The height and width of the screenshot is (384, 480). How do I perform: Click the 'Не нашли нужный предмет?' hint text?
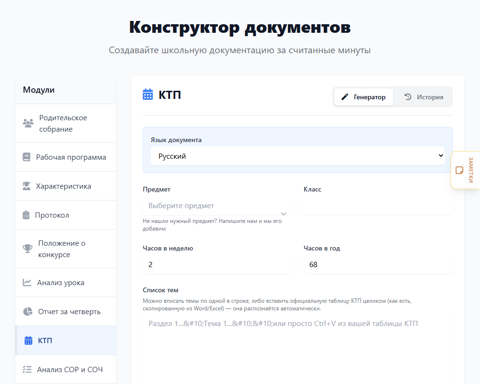point(212,225)
